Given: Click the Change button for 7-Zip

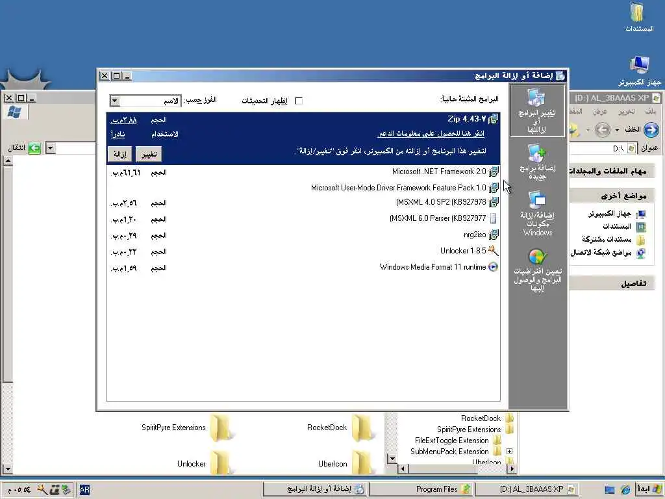Looking at the screenshot, I should tap(149, 154).
